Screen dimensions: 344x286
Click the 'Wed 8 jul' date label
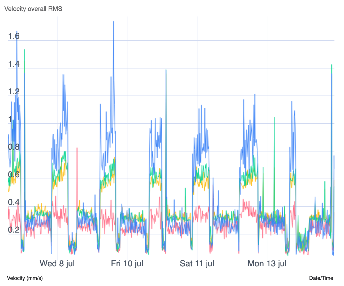tap(57, 263)
